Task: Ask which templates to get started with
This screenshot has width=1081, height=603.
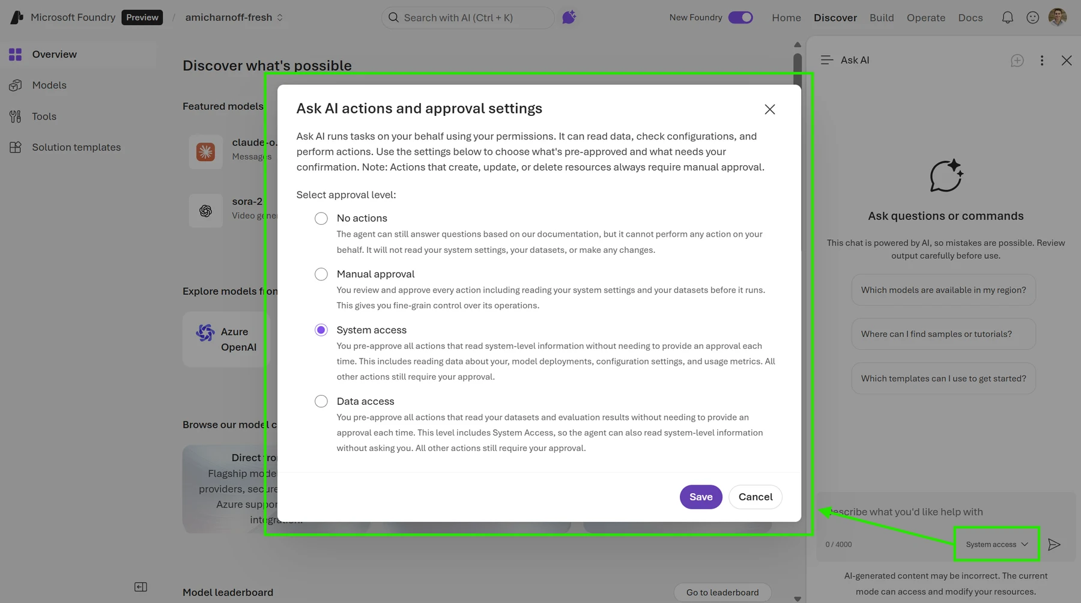Action: (x=943, y=378)
